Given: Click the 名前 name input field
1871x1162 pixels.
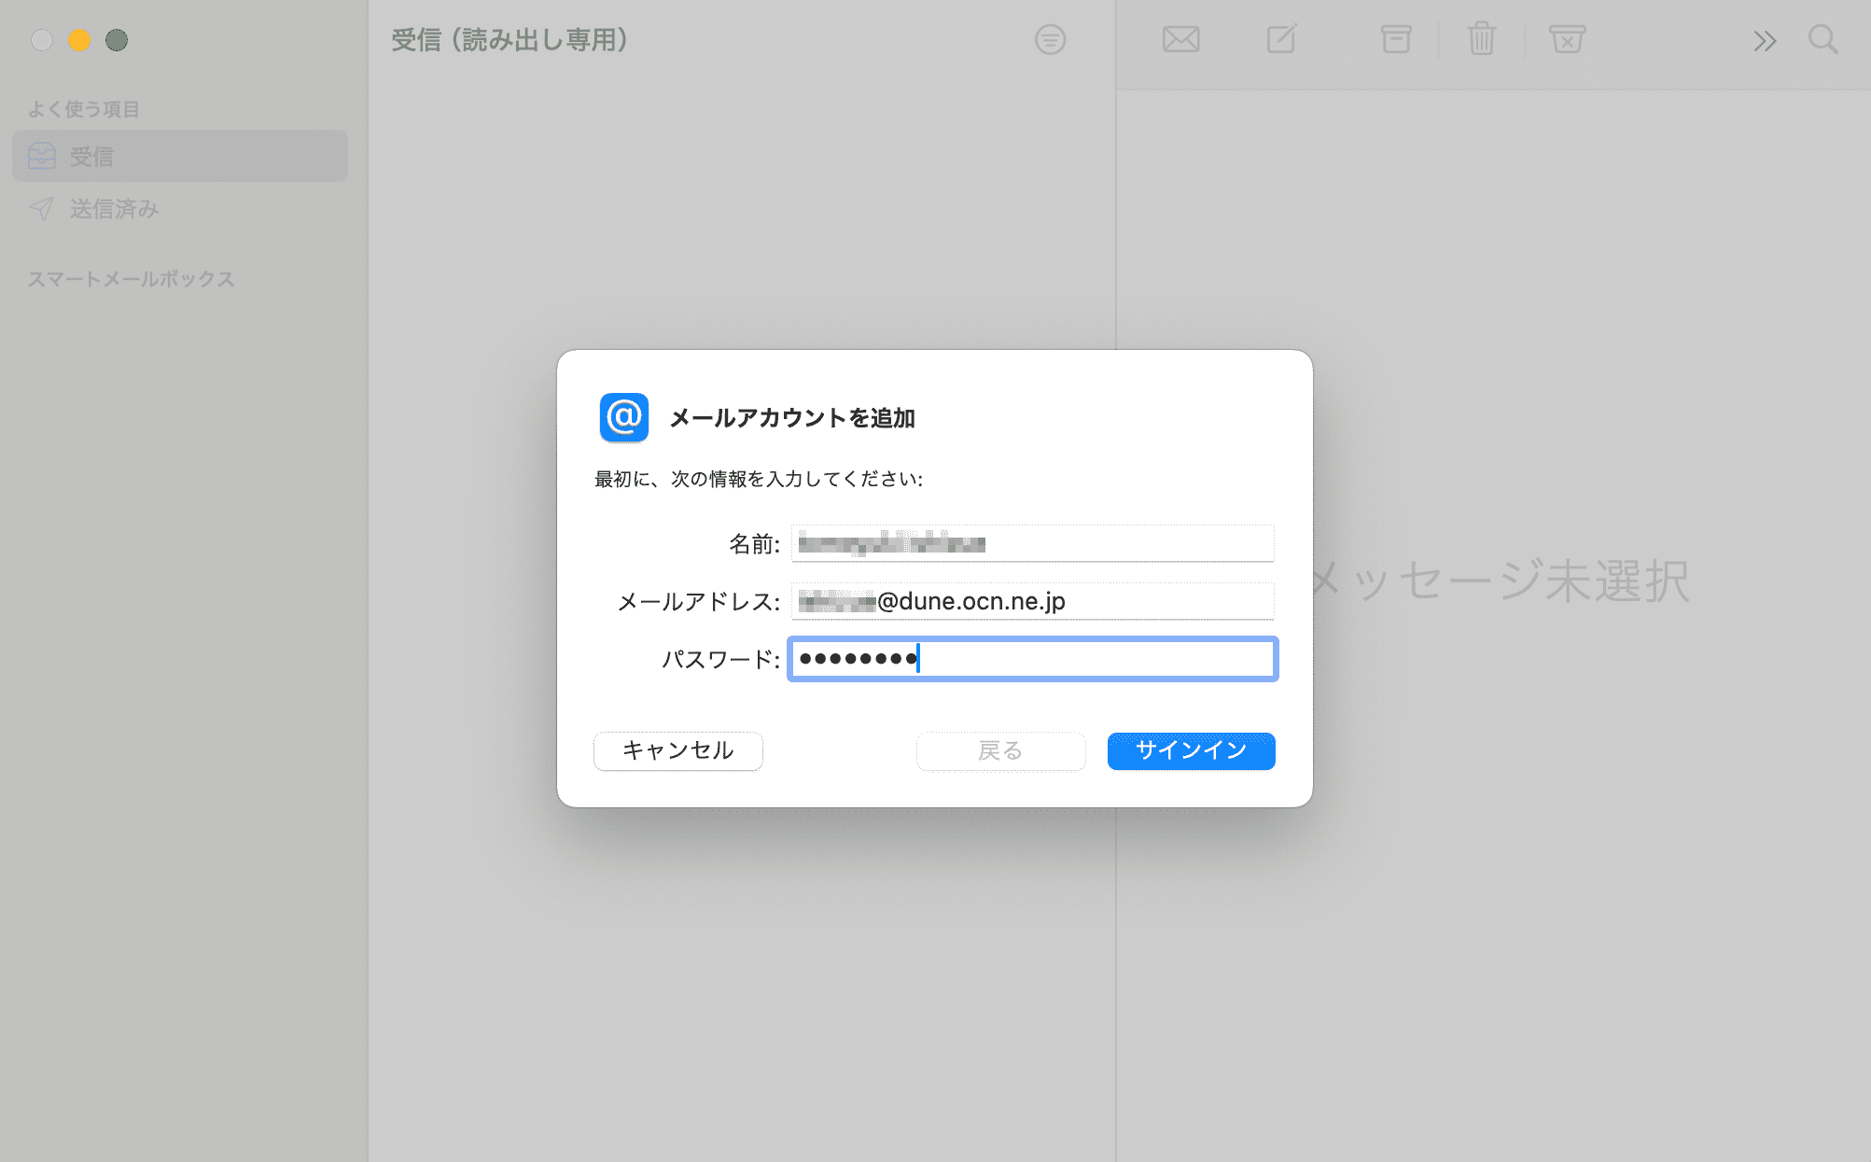Looking at the screenshot, I should pos(1032,543).
